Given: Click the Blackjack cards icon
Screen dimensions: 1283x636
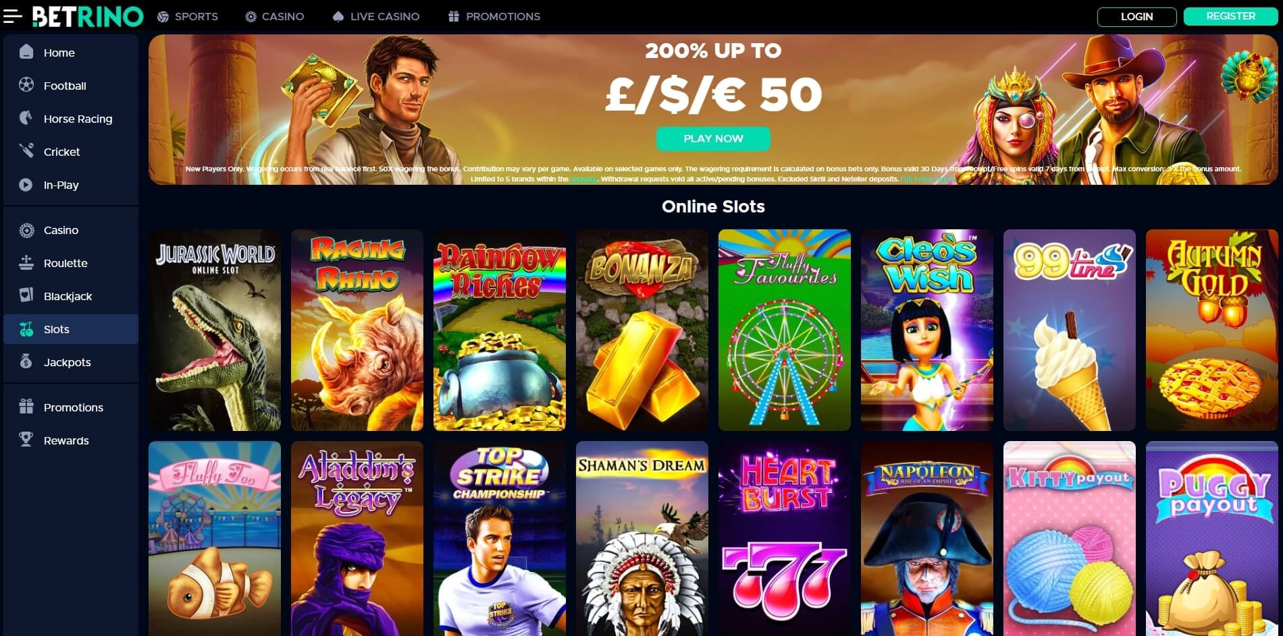Looking at the screenshot, I should (26, 295).
